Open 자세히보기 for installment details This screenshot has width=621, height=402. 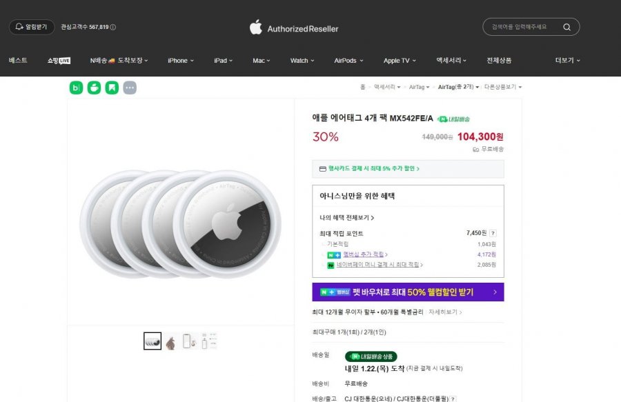tap(446, 312)
